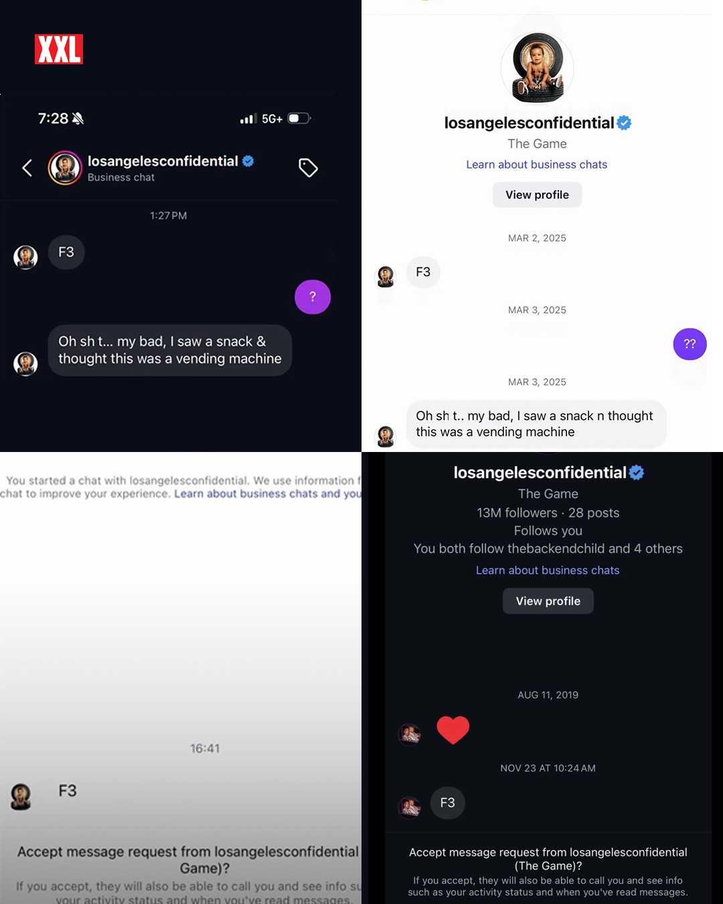Tap the muted bell icon next to 7:28
Image resolution: width=723 pixels, height=904 pixels.
click(x=78, y=119)
